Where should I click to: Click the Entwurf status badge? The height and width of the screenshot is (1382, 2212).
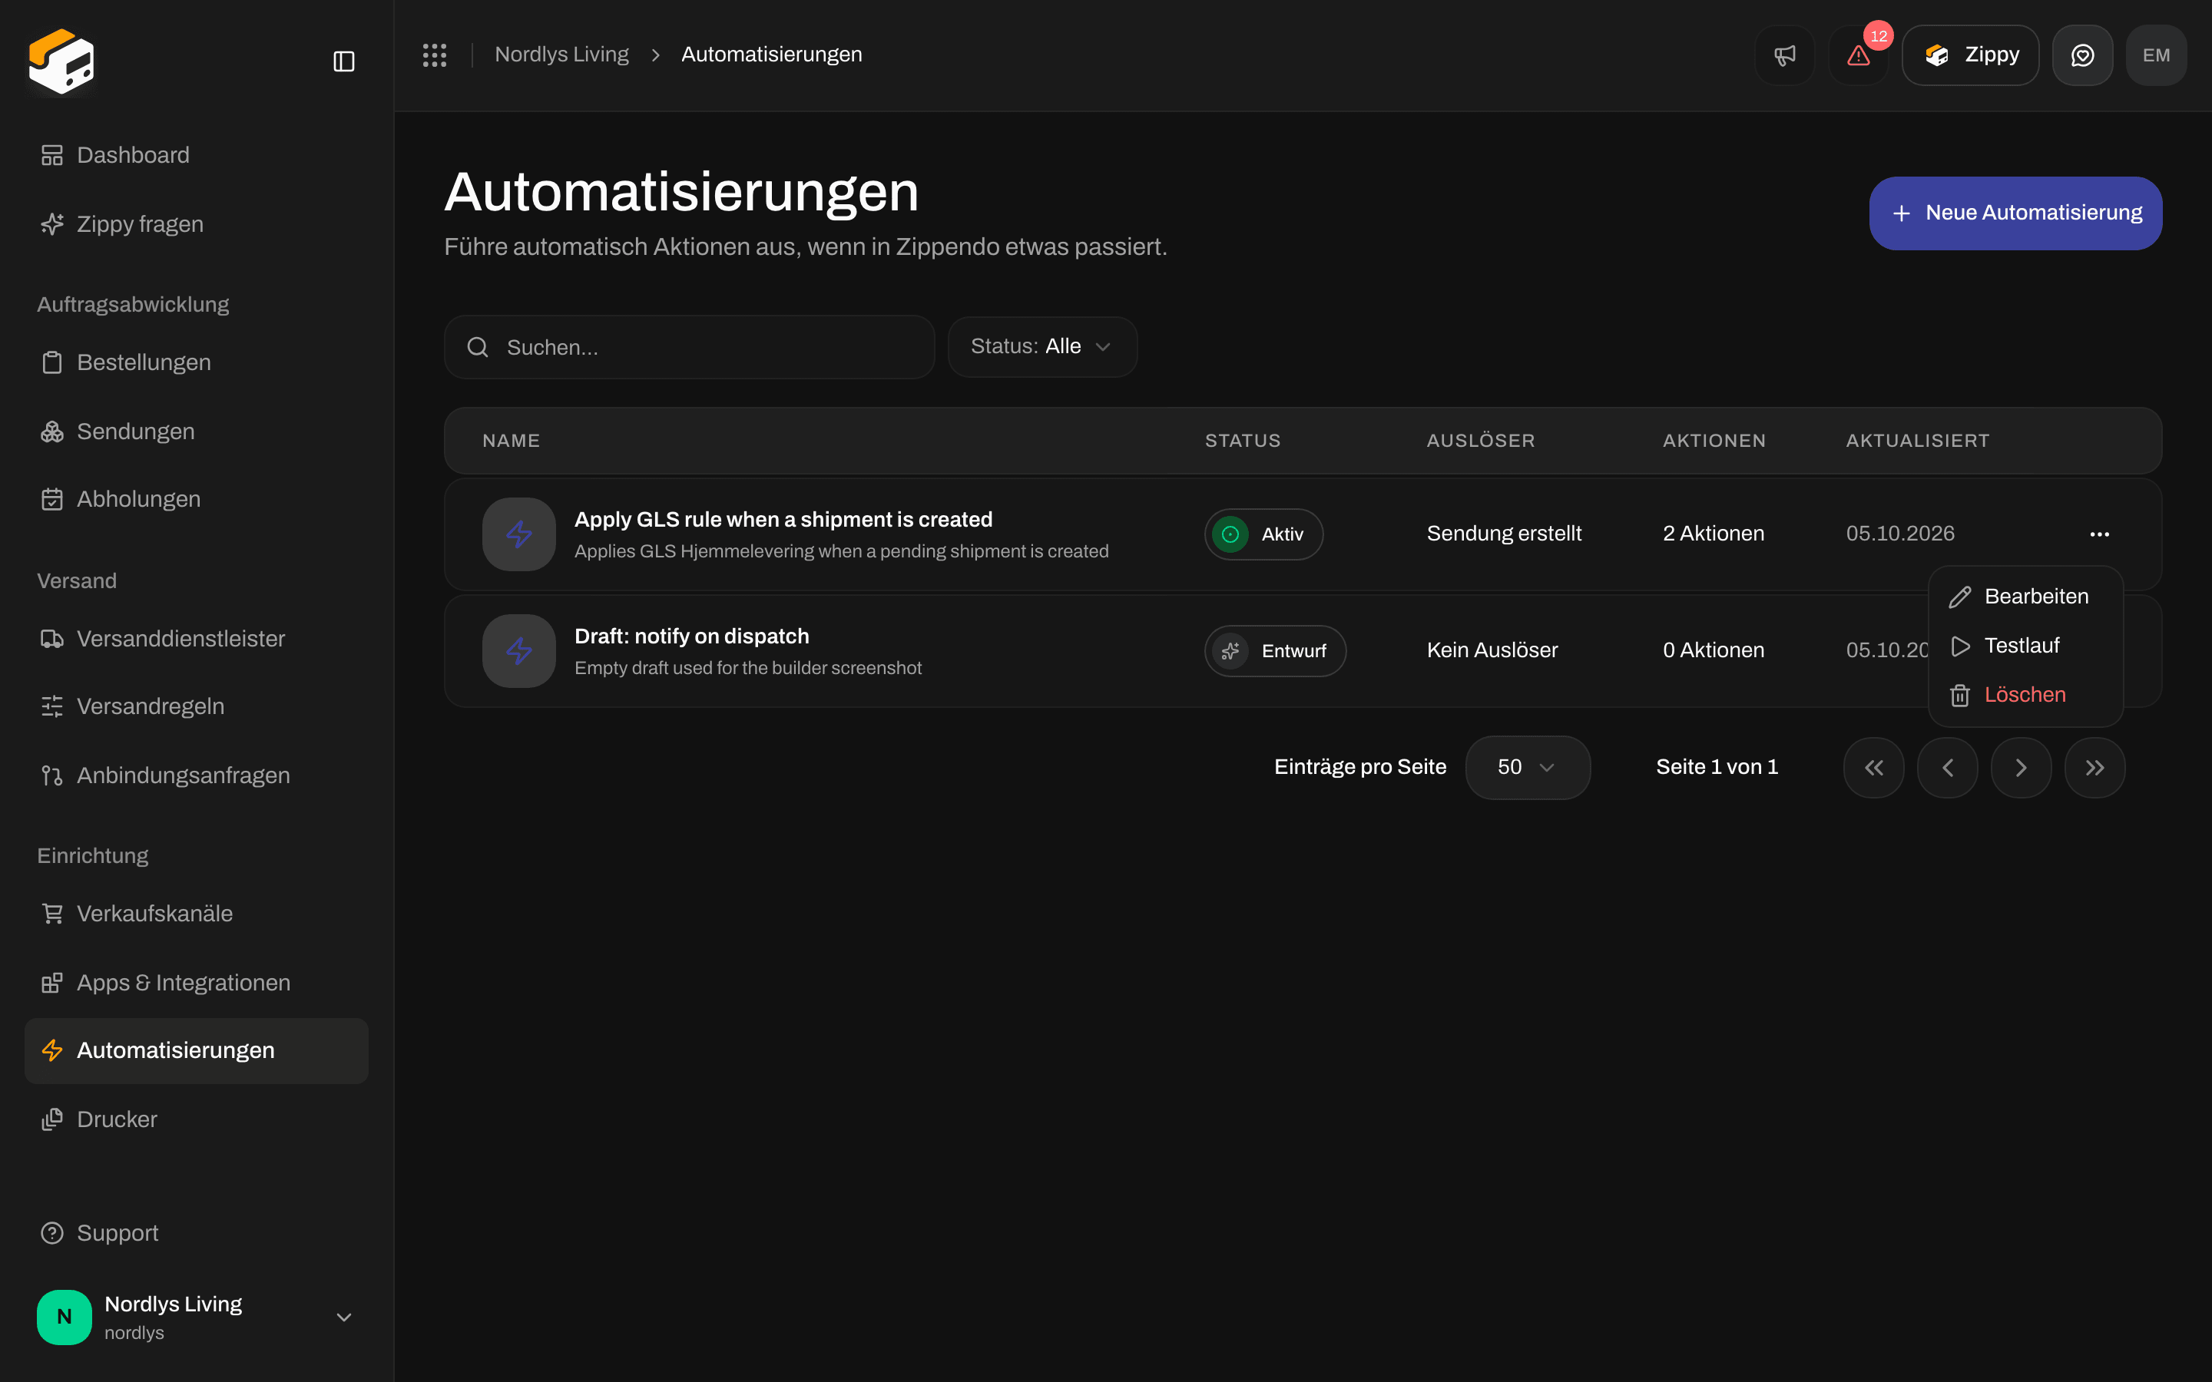click(1275, 651)
